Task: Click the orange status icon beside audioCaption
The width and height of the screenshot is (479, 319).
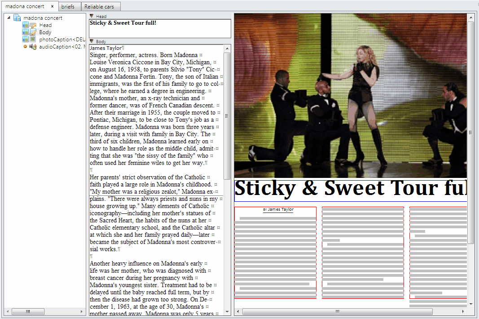Action: click(25, 47)
